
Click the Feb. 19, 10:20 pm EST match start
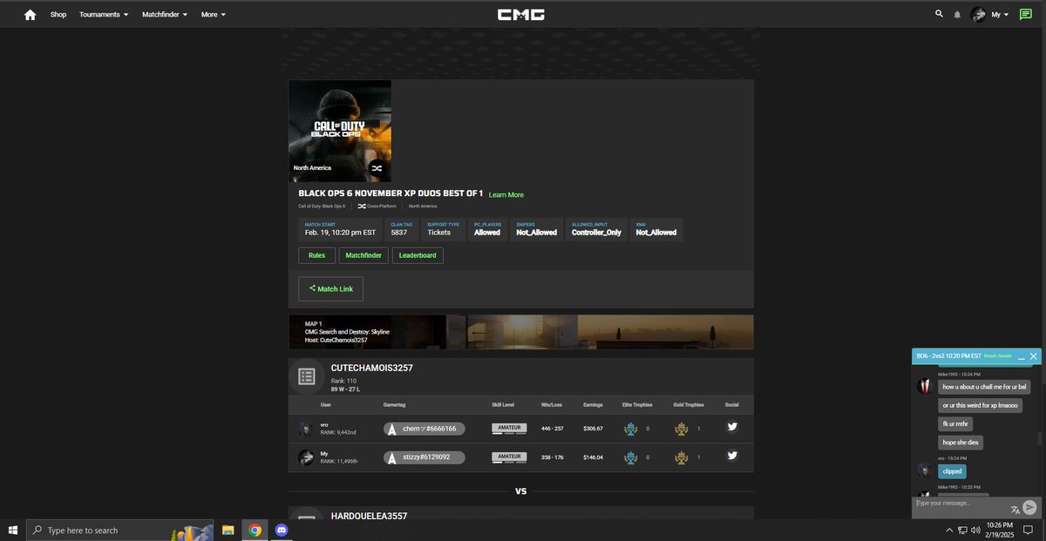(x=341, y=233)
